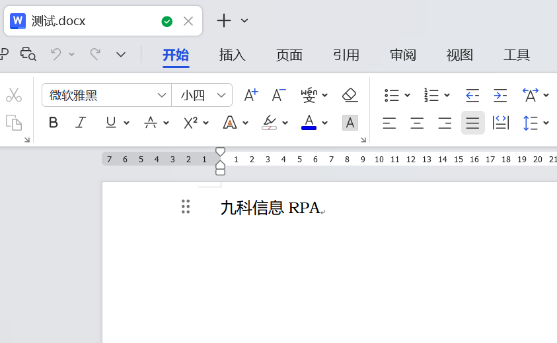
Task: Apply the blue font color swatch
Action: (x=309, y=123)
